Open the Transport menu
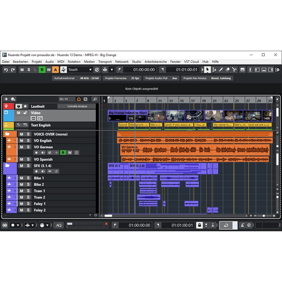 click(x=105, y=62)
